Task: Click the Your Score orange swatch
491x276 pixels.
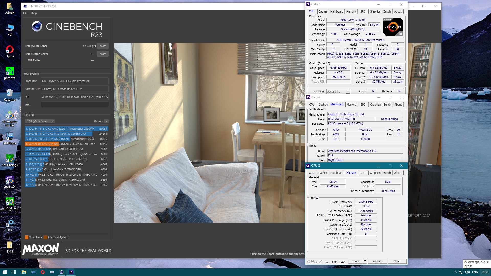Action: [26, 237]
